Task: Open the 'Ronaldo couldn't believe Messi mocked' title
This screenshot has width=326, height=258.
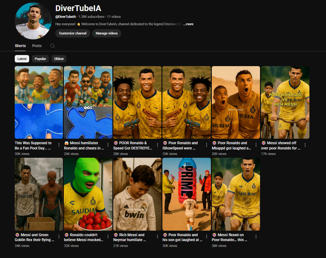Action: [x=83, y=237]
